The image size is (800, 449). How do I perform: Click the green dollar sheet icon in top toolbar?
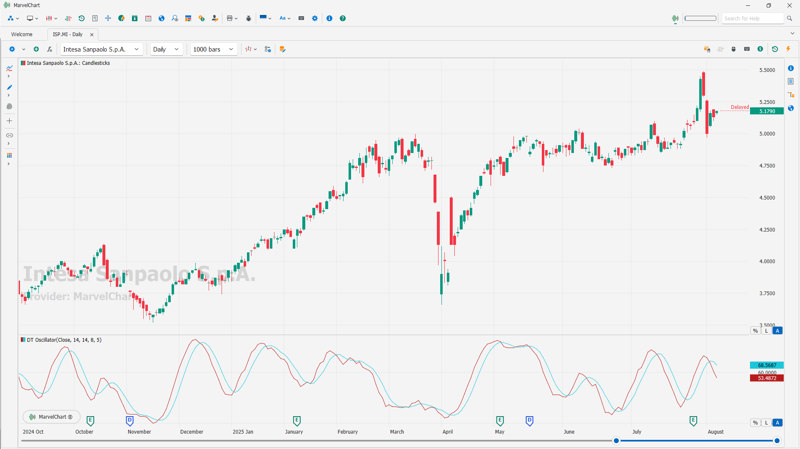pyautogui.click(x=135, y=18)
